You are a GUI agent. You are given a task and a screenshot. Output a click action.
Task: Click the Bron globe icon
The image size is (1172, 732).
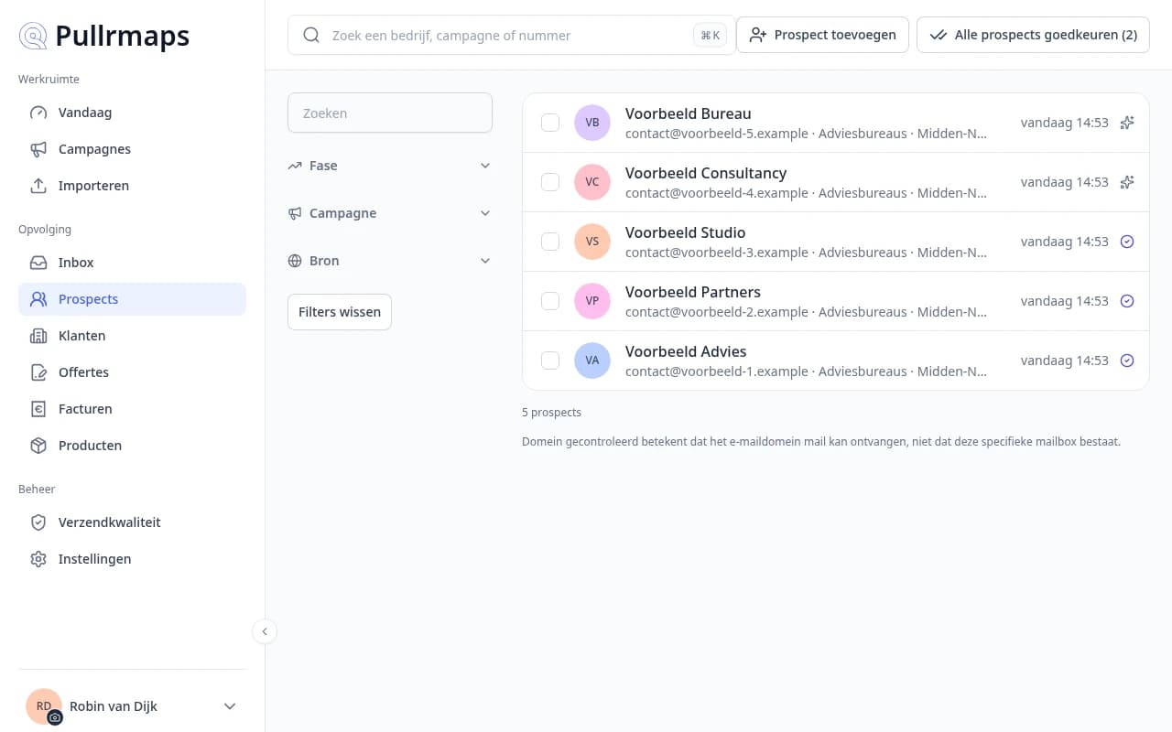point(295,261)
